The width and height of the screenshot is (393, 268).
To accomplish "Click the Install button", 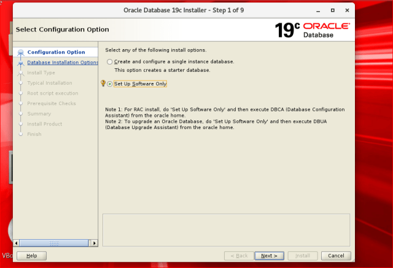I will coord(303,256).
